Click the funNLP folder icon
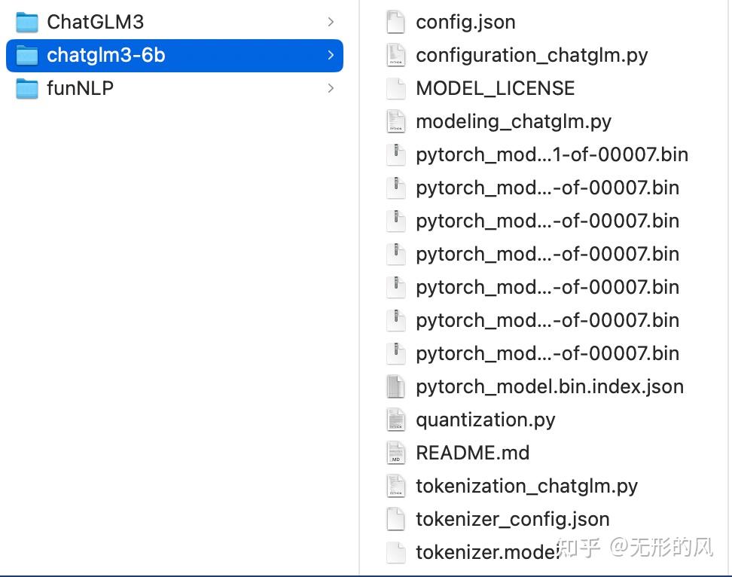 [x=27, y=89]
